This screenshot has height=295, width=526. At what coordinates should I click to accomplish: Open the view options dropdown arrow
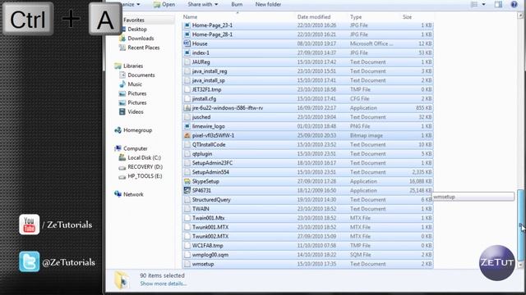[x=483, y=4]
